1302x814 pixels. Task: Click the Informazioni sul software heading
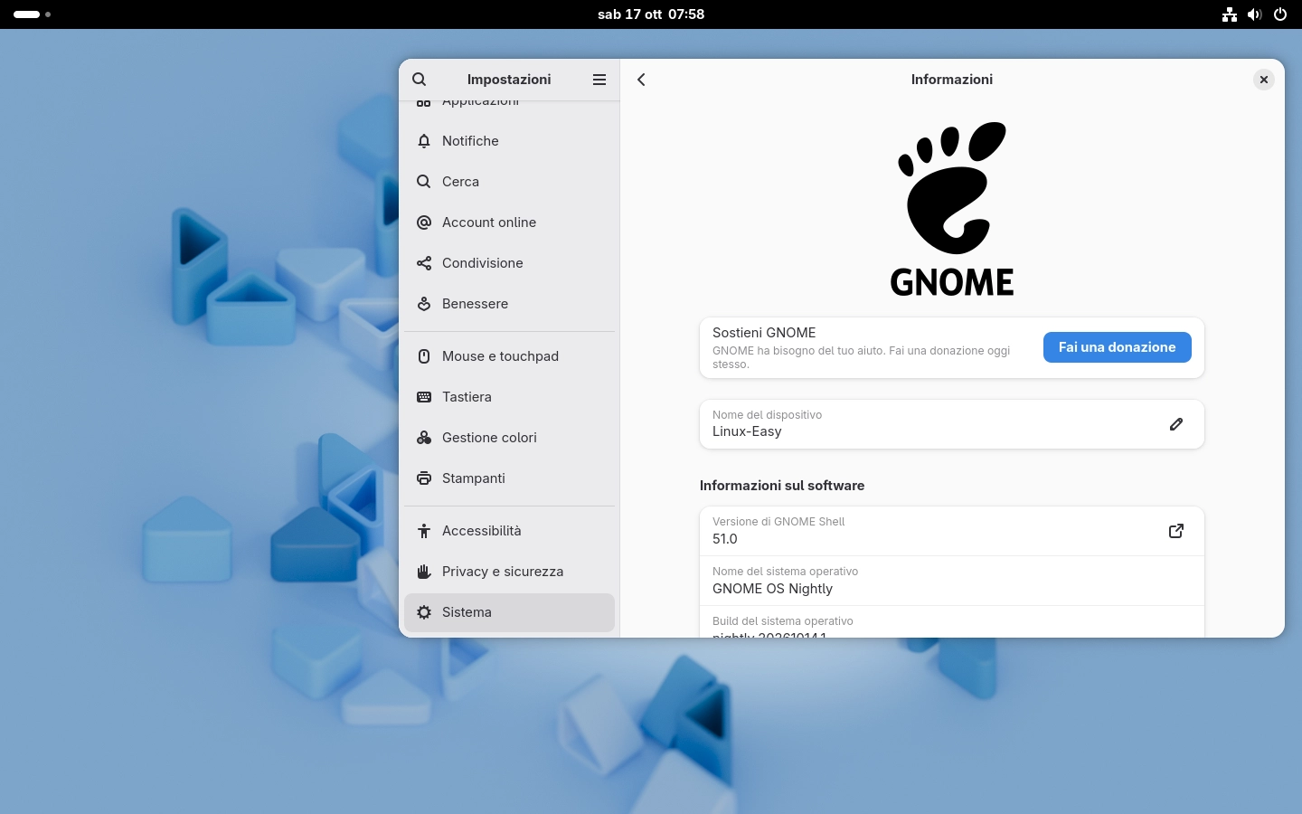coord(782,486)
